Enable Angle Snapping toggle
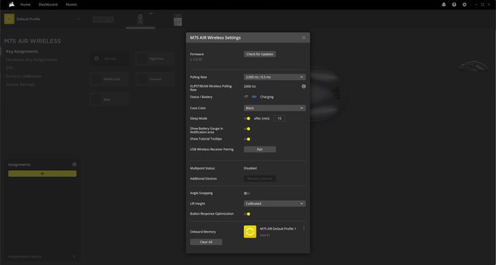Screen dimensions: 496x265 pos(247,193)
